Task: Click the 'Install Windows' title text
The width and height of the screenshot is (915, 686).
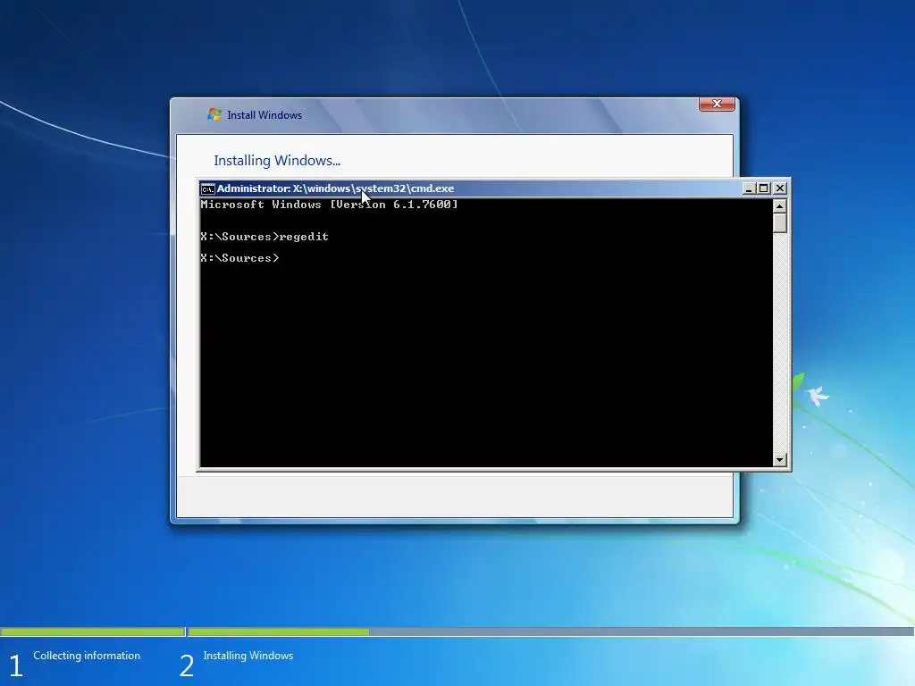Action: [x=264, y=115]
